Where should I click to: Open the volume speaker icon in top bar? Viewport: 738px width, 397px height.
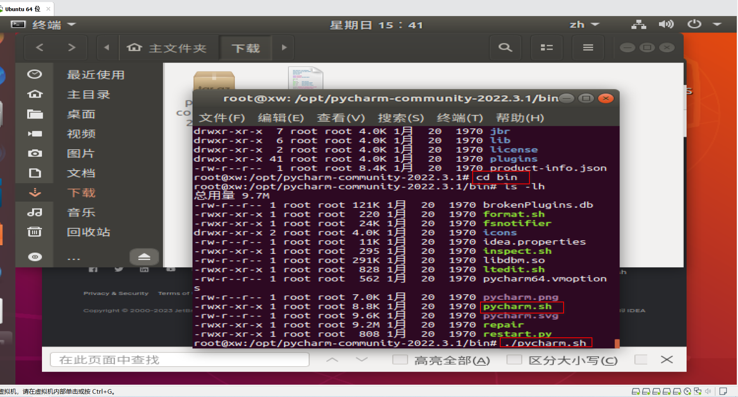click(x=666, y=25)
